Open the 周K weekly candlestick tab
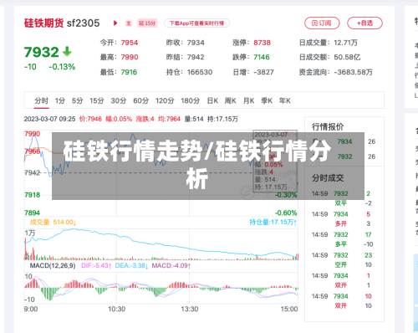Image resolution: width=418 pixels, height=333 pixels. 231,100
